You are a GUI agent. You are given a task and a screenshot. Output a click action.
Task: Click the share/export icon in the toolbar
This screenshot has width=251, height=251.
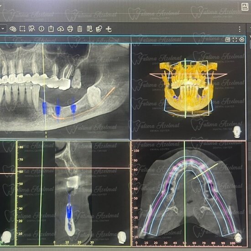[51, 29]
